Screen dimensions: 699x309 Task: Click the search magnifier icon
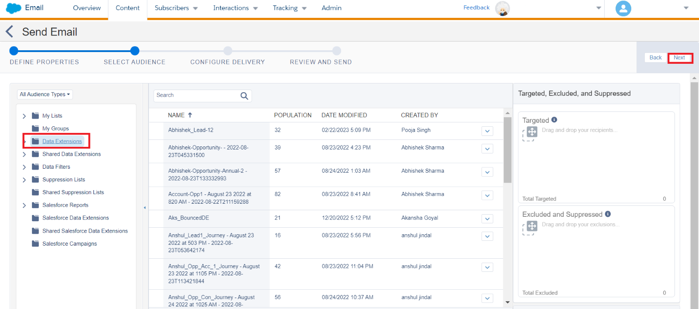click(x=244, y=96)
